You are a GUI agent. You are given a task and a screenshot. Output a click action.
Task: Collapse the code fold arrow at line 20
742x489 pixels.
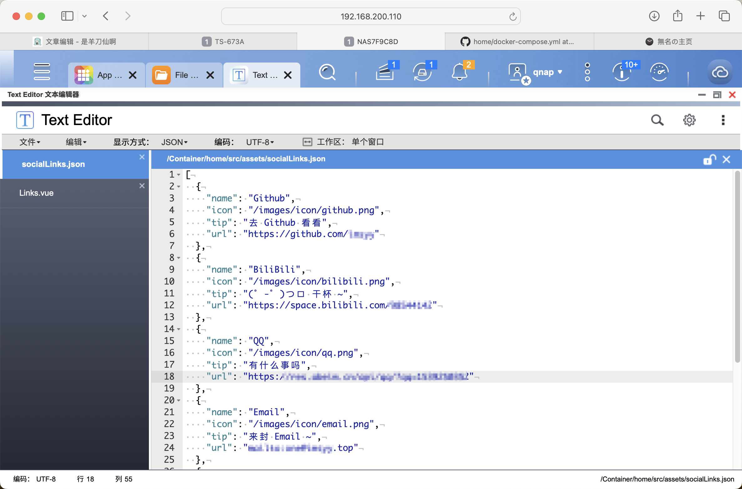[179, 401]
